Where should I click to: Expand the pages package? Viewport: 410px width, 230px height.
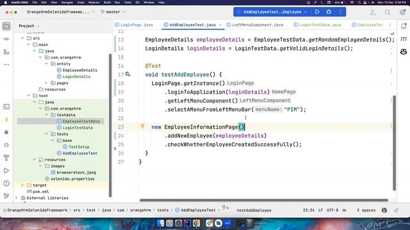coord(46,83)
